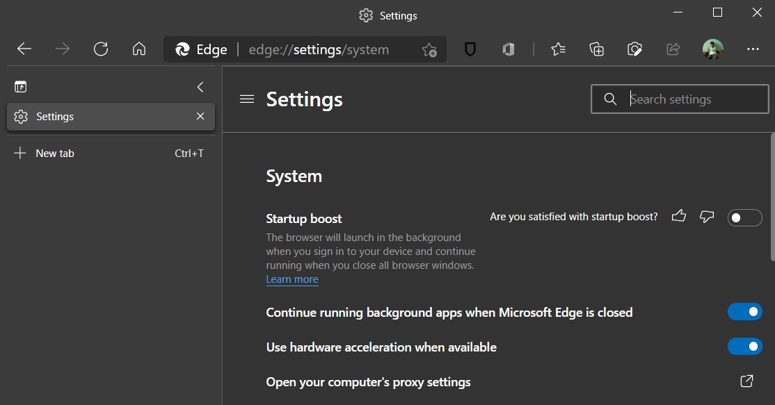Screen dimensions: 775x405
Task: Collapse the vertical tab pane
Action: click(200, 87)
